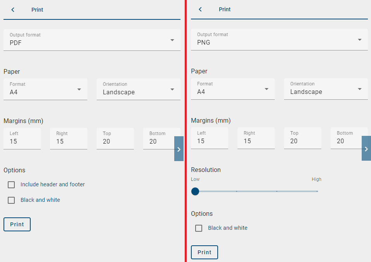Open the PDF Output format selector
This screenshot has width=371, height=262.
pos(92,40)
